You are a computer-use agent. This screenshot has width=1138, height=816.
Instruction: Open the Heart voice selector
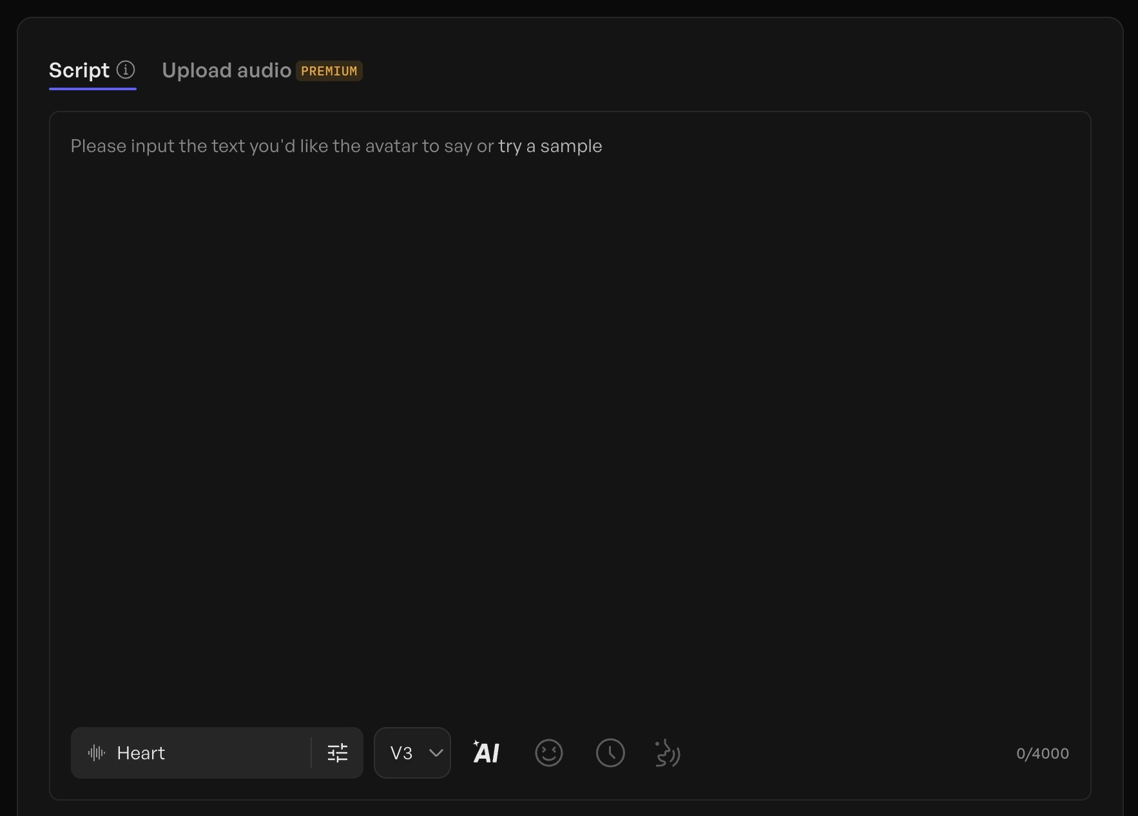point(191,753)
